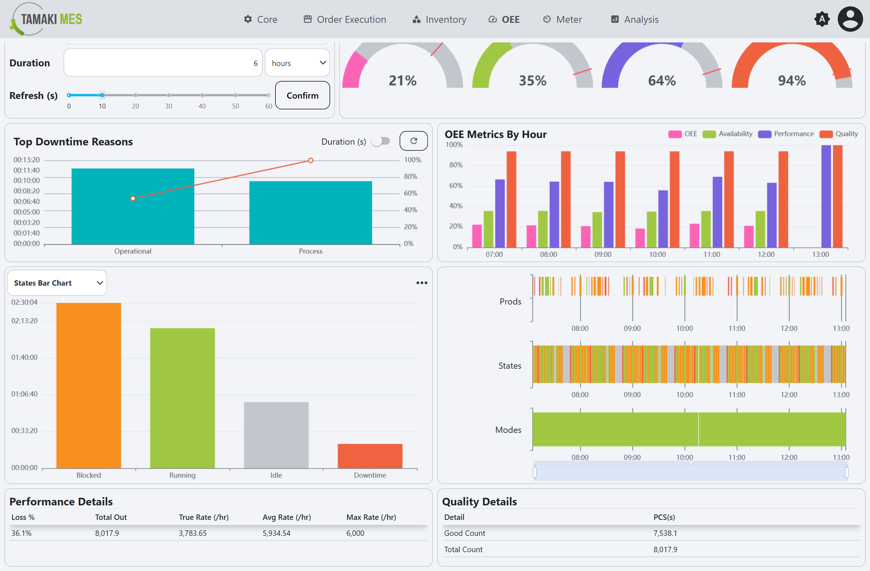Click the left handle of the timeline zoom bar
870x571 pixels.
click(535, 472)
